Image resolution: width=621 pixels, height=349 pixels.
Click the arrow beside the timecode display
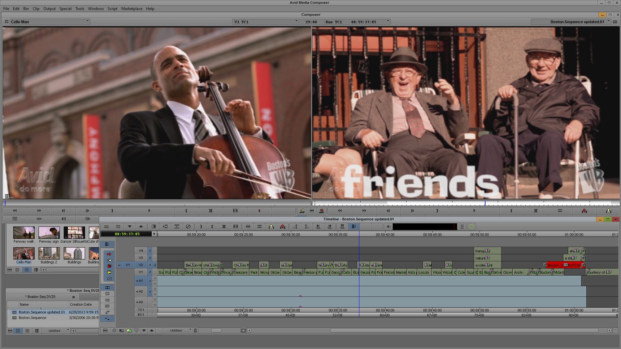pyautogui.click(x=155, y=234)
